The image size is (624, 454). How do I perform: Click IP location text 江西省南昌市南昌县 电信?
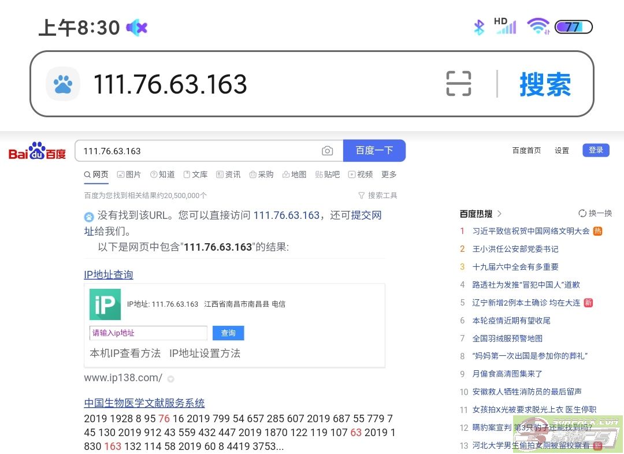(245, 304)
